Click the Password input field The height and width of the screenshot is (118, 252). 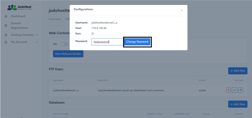click(108, 42)
